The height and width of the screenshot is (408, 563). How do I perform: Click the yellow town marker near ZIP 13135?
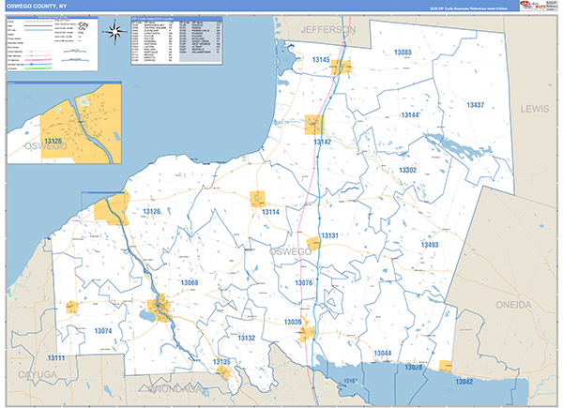pyautogui.click(x=224, y=371)
